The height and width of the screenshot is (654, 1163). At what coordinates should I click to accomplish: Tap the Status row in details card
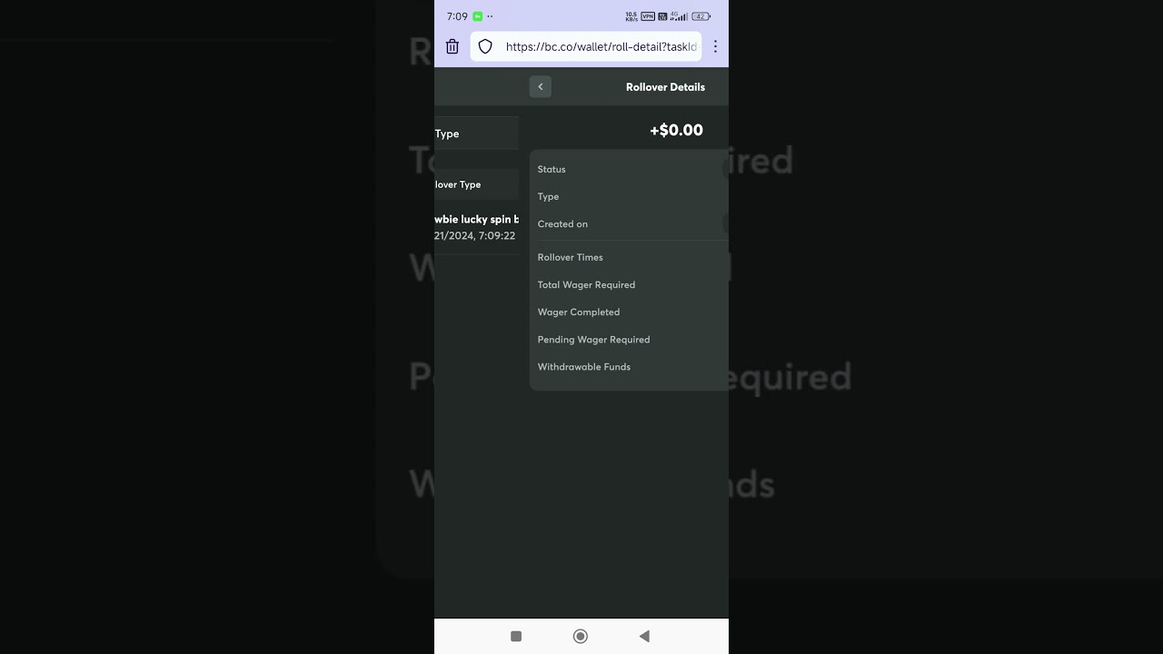[629, 169]
